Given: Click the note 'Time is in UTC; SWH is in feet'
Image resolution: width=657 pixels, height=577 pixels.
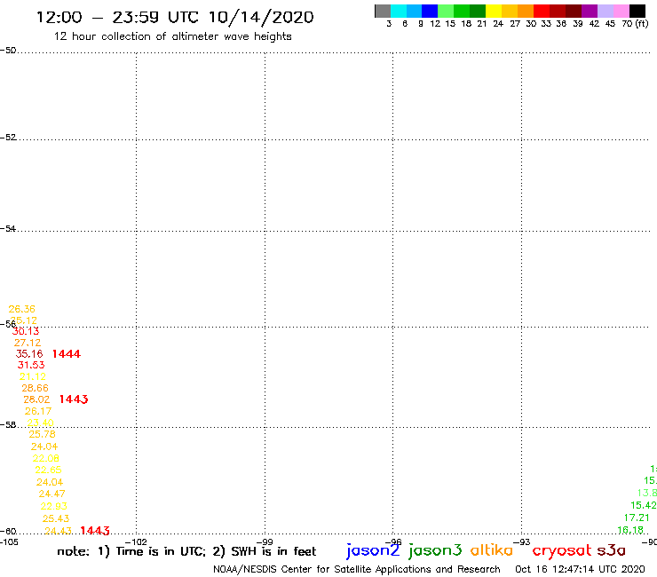Looking at the screenshot, I should pos(186,551).
